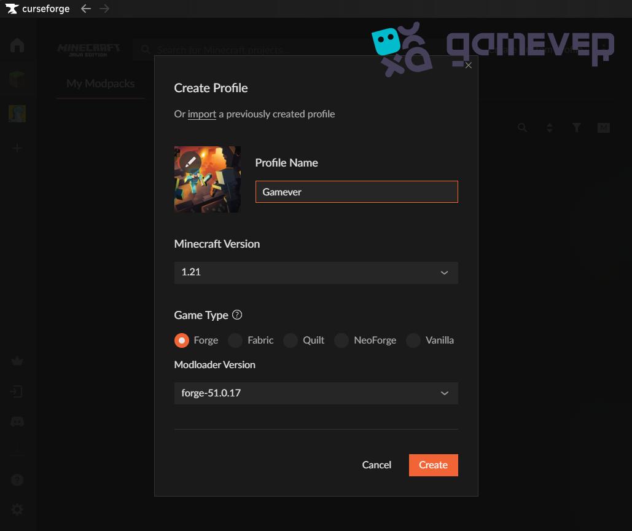The width and height of the screenshot is (632, 531).
Task: Switch to the My Modpacks tab
Action: click(x=99, y=84)
